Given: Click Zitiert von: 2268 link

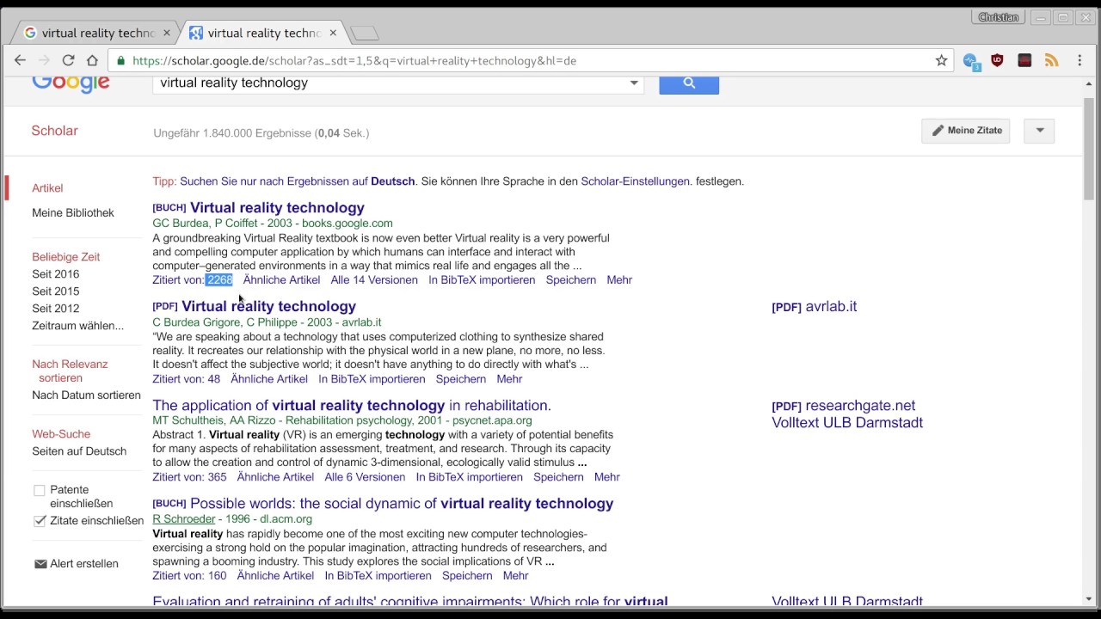Looking at the screenshot, I should [193, 280].
